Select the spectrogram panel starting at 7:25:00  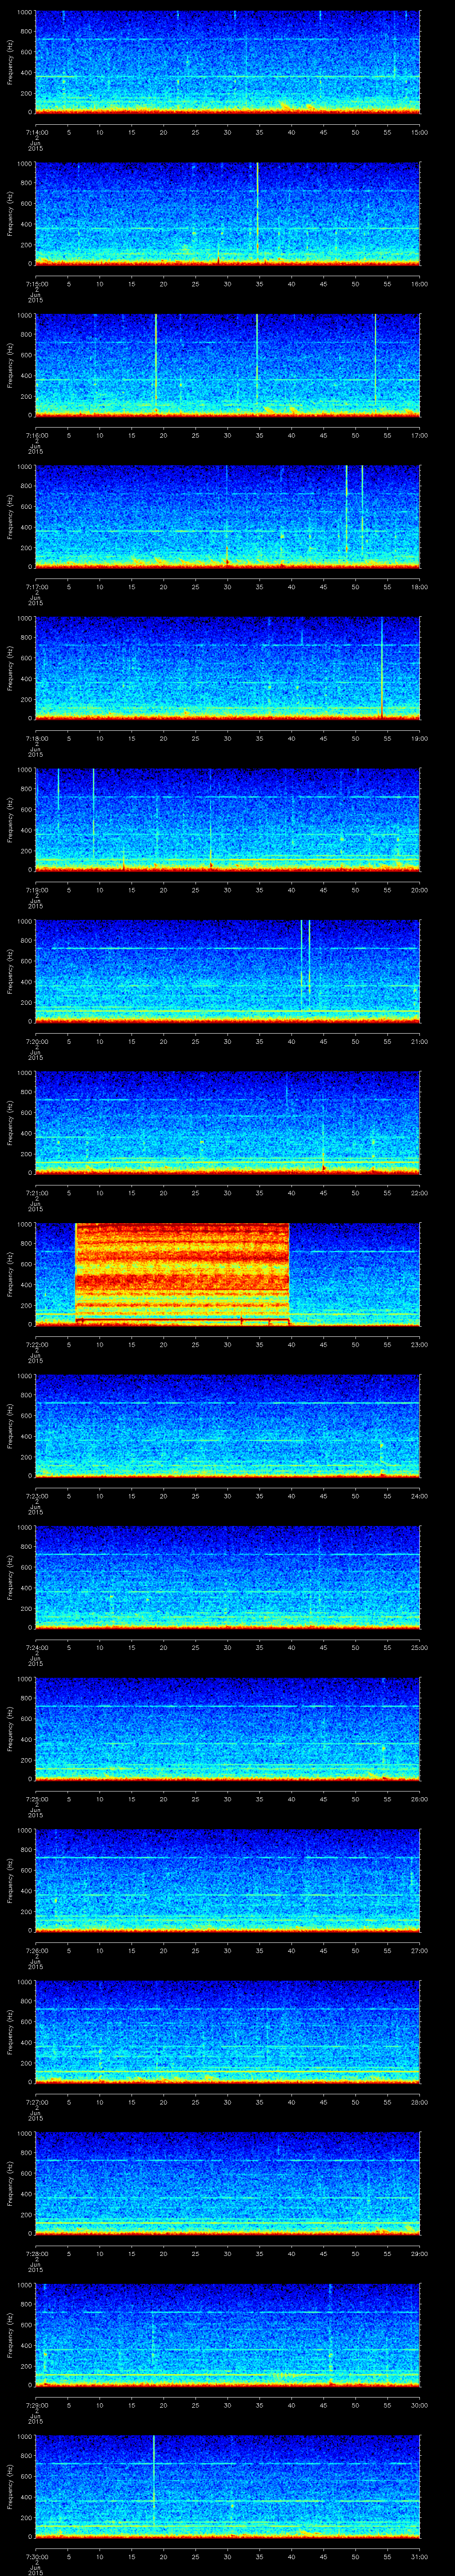coord(228,1728)
